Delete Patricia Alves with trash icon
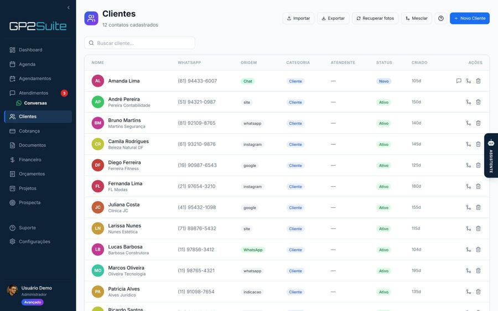Screen dimensions: 498x311 (x=478, y=292)
